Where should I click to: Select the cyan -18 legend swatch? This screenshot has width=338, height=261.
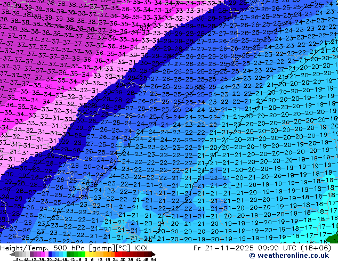[65, 254]
